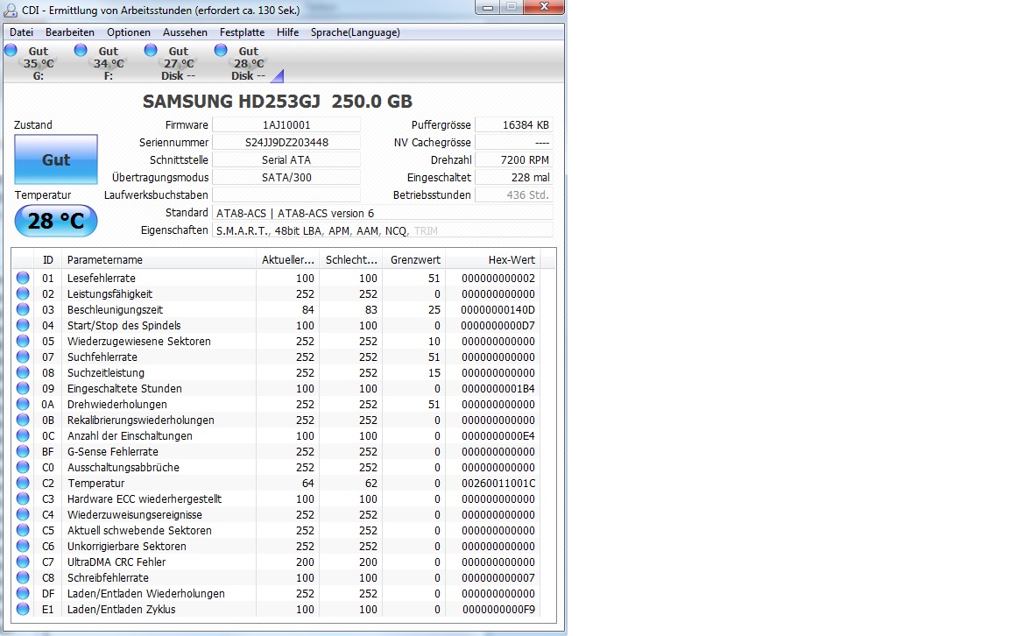This screenshot has height=636, width=1009.
Task: Select the F: drive tab at 34 °C
Action: (108, 63)
